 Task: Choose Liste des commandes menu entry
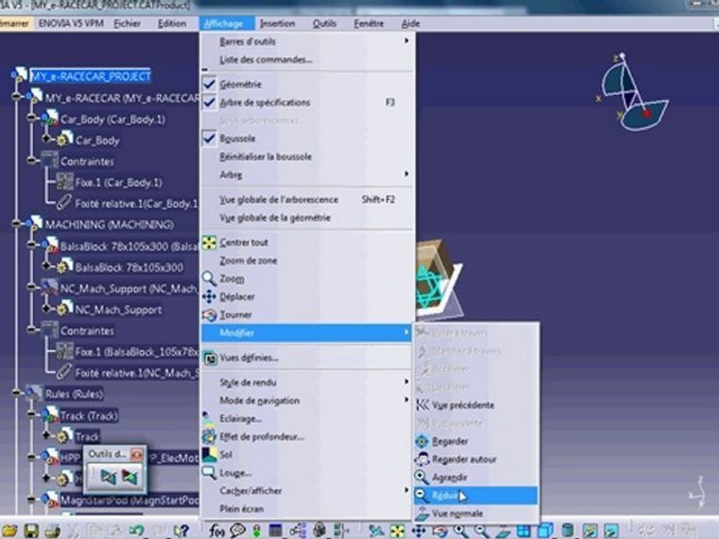[307, 60]
